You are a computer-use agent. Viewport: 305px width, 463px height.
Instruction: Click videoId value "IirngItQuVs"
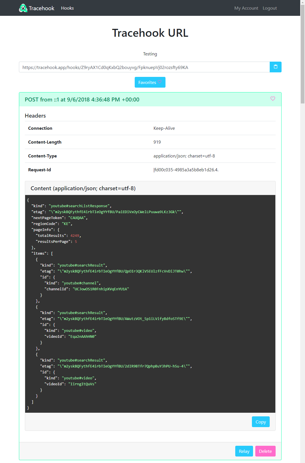[82, 384]
